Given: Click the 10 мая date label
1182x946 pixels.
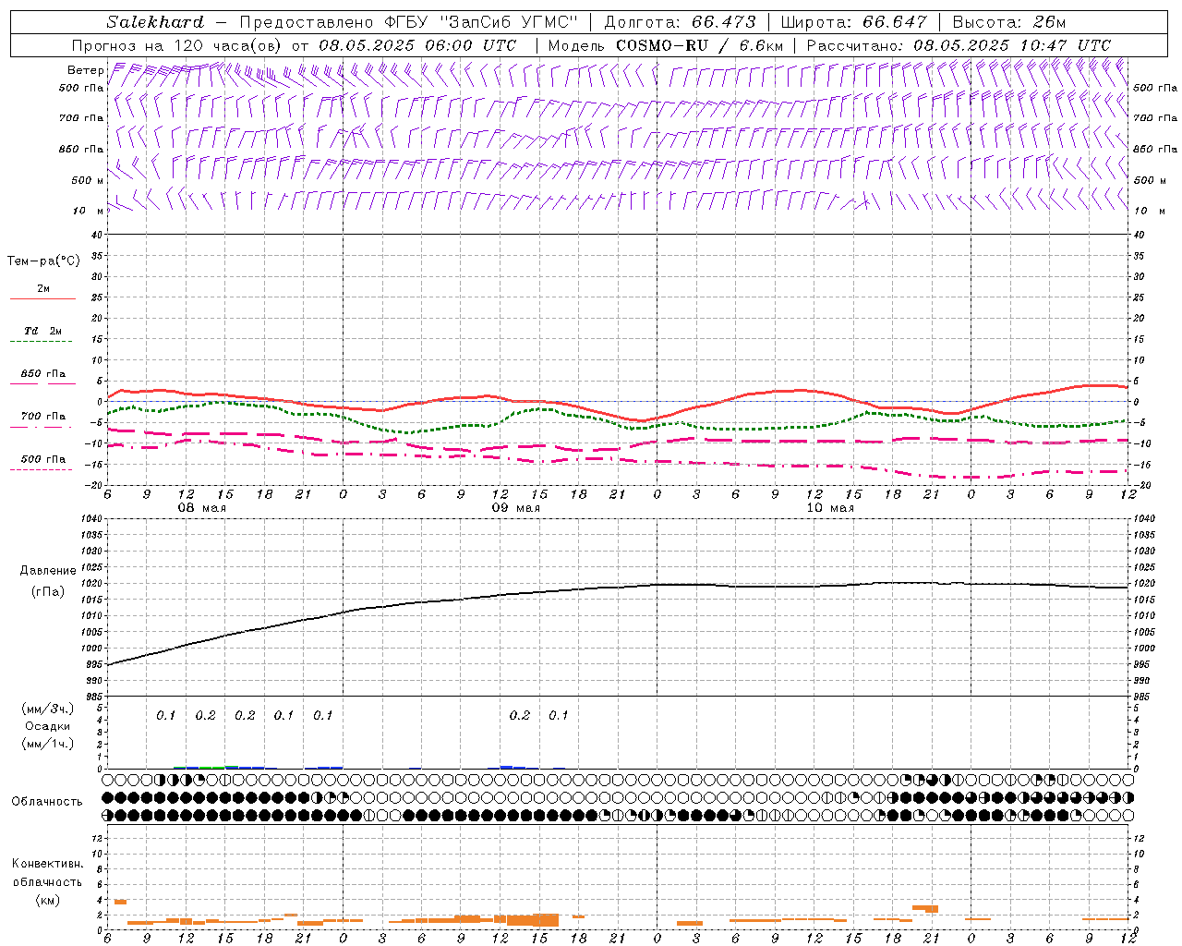Looking at the screenshot, I should point(829,508).
